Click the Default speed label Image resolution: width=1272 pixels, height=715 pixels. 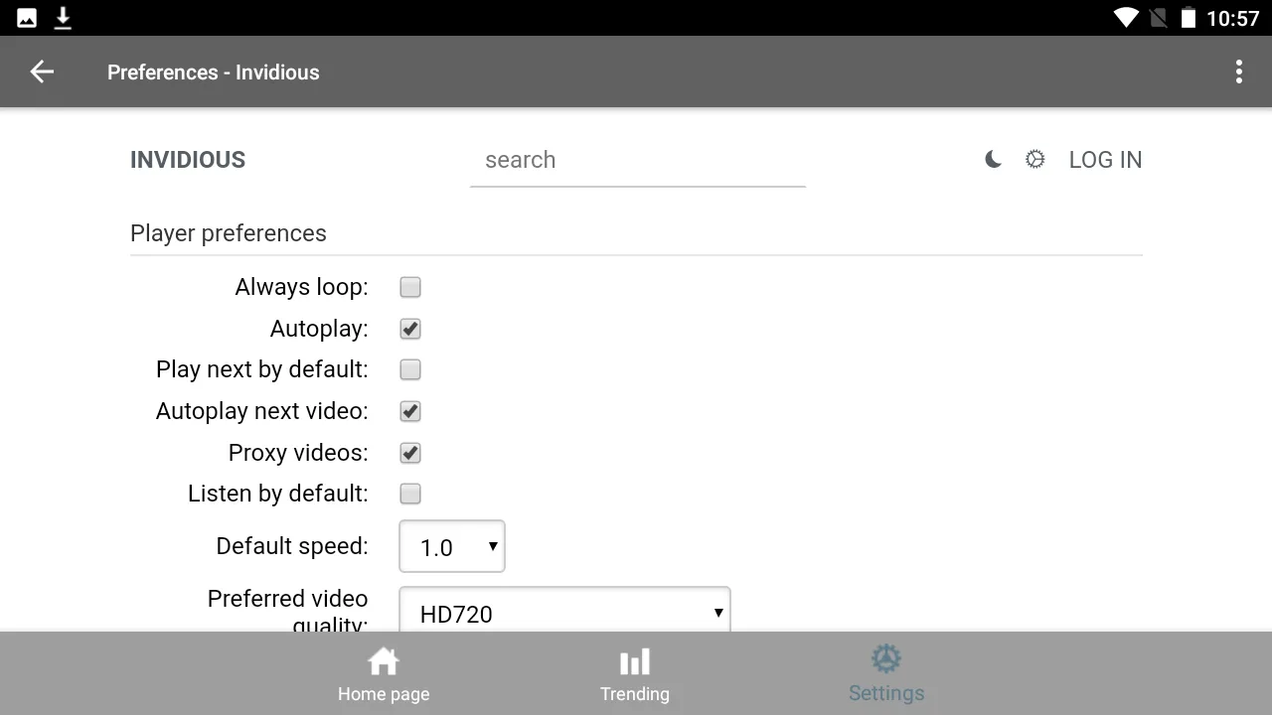pyautogui.click(x=292, y=546)
